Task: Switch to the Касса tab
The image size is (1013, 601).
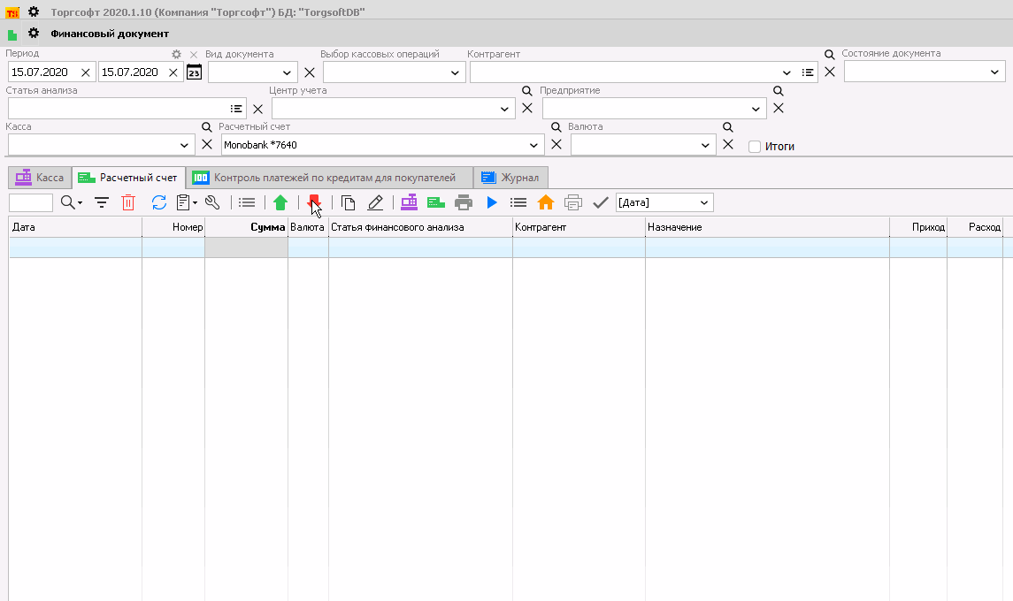Action: [40, 178]
